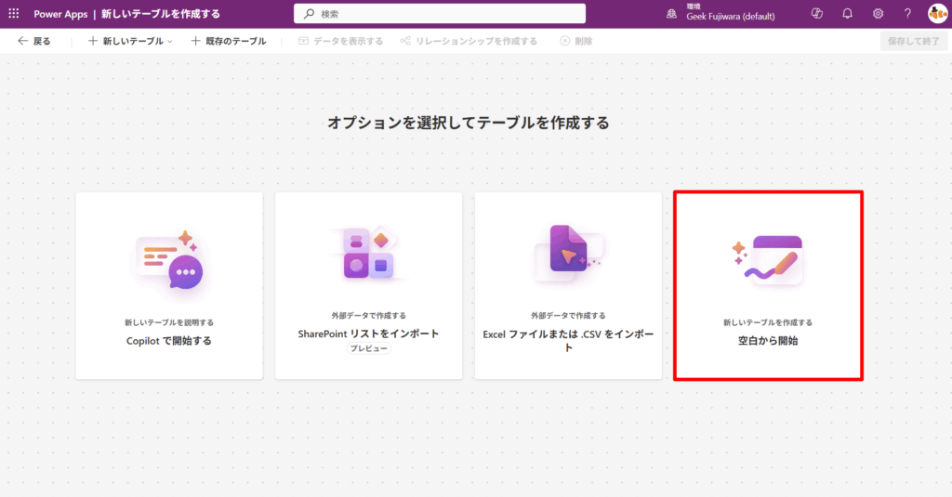Click 新しいテーブルを作成する caption
This screenshot has height=497, width=952.
[x=768, y=322]
